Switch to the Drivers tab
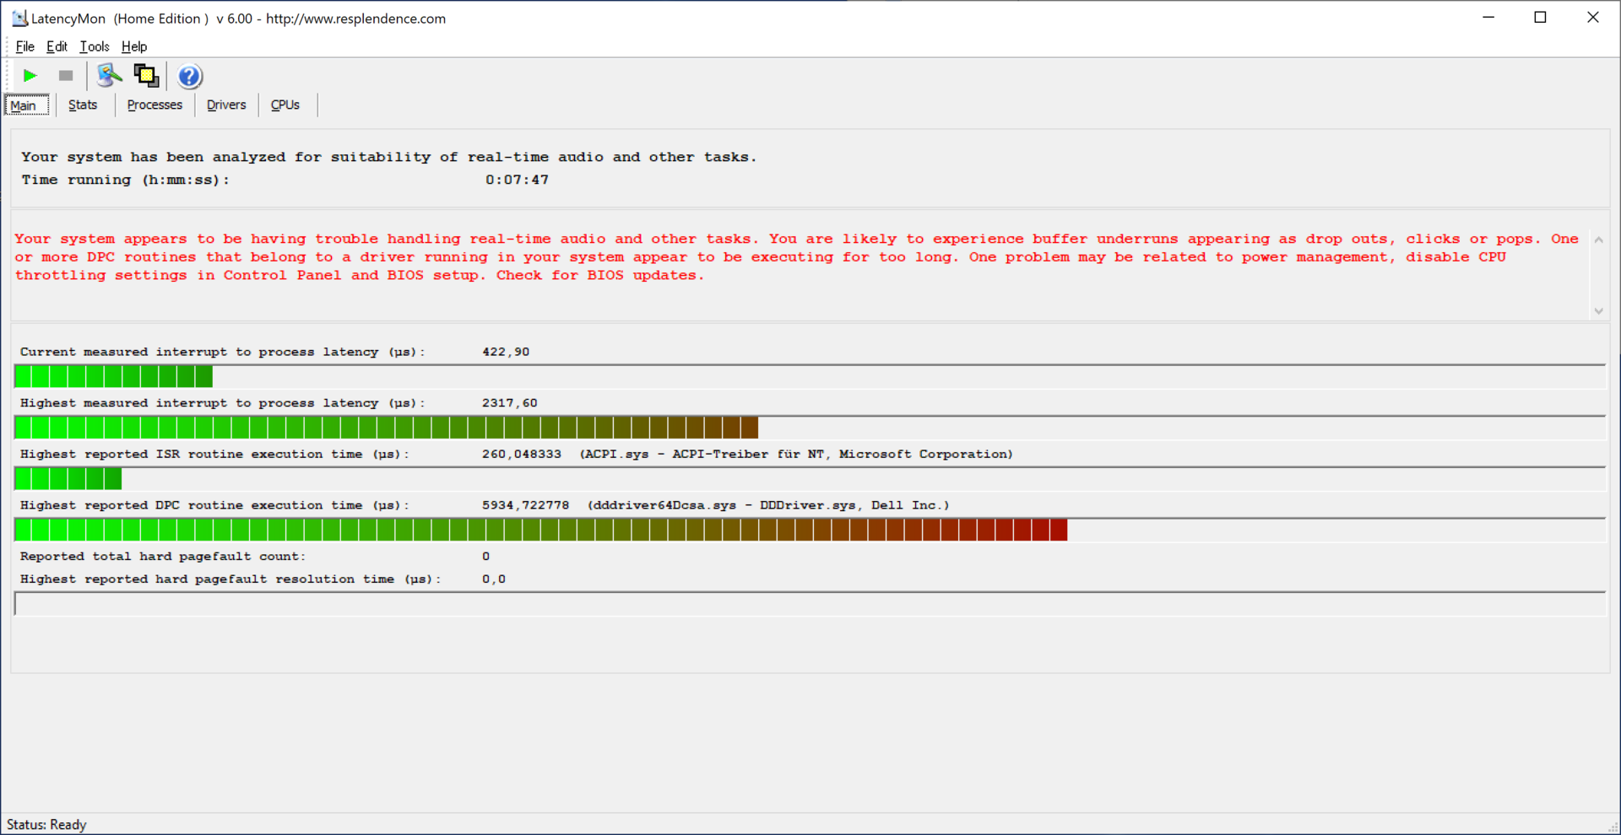 coord(226,105)
